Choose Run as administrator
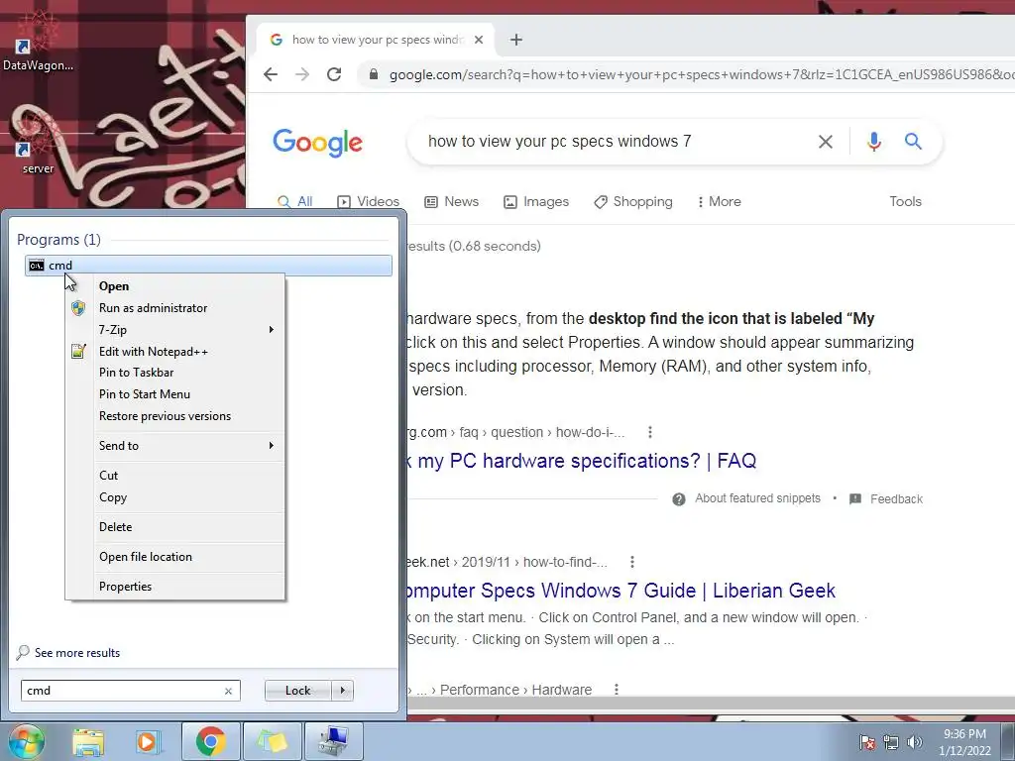This screenshot has width=1015, height=761. (153, 308)
